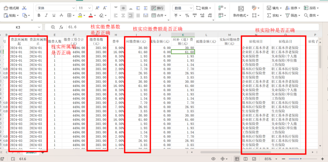This screenshot has width=328, height=162.
Task: Toggle Wrap Text (换行)
Action: (158, 8)
